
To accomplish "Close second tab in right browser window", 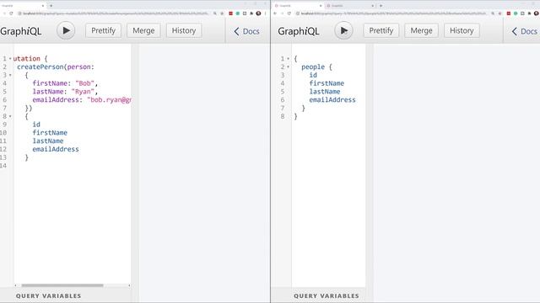I will click(373, 6).
